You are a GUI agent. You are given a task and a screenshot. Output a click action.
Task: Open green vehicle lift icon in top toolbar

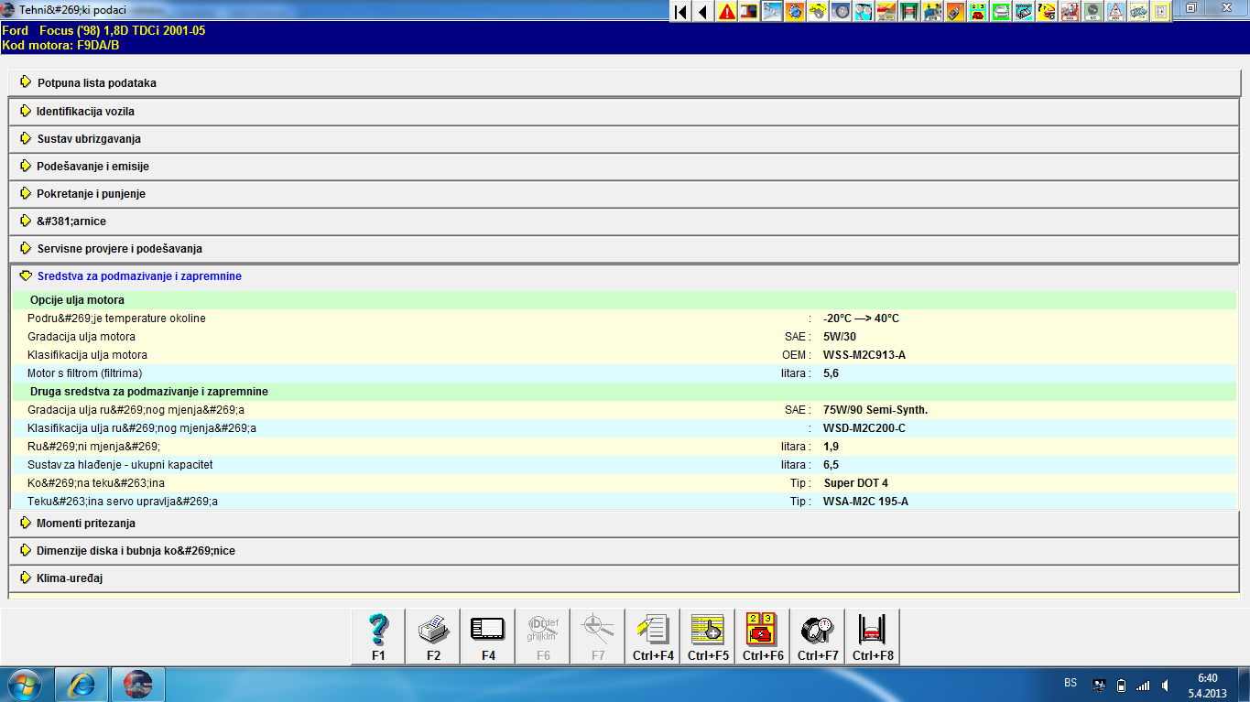[x=909, y=12]
